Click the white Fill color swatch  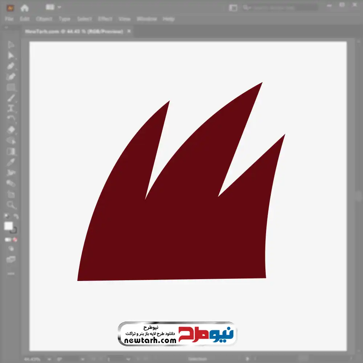point(8,226)
